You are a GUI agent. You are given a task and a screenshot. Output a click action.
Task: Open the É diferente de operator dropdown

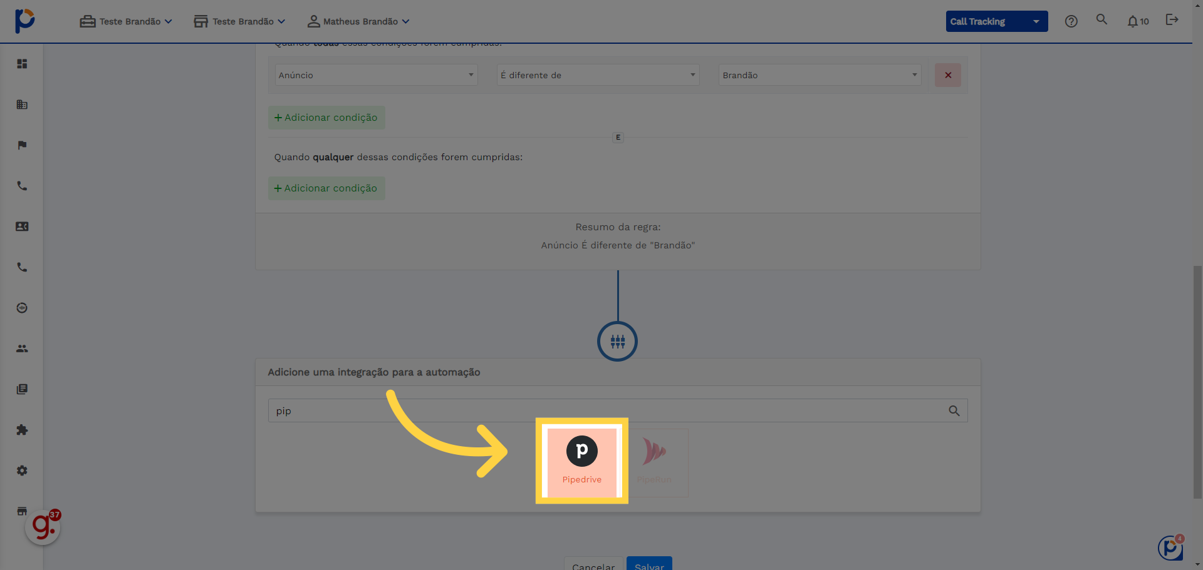tap(598, 75)
